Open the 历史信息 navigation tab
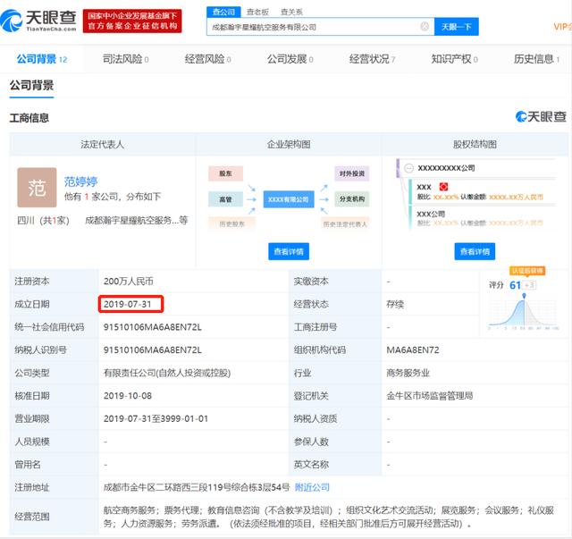 536,59
